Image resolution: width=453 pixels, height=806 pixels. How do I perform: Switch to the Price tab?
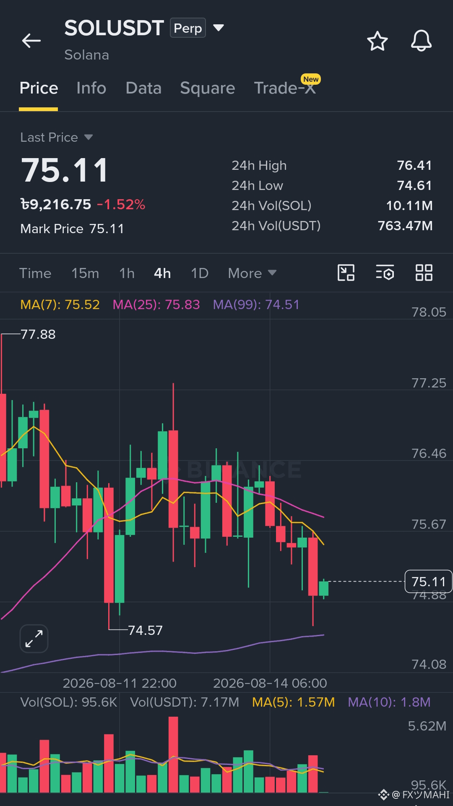(39, 88)
